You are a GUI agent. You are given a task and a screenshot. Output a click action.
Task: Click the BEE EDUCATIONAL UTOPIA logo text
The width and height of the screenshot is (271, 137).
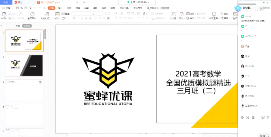click(108, 104)
